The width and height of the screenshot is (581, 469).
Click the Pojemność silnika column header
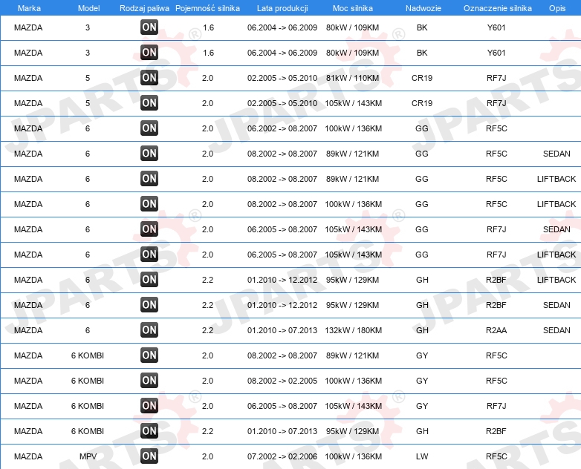[x=207, y=8]
